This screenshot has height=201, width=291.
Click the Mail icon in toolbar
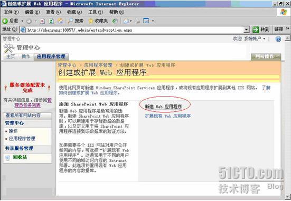click(x=126, y=21)
